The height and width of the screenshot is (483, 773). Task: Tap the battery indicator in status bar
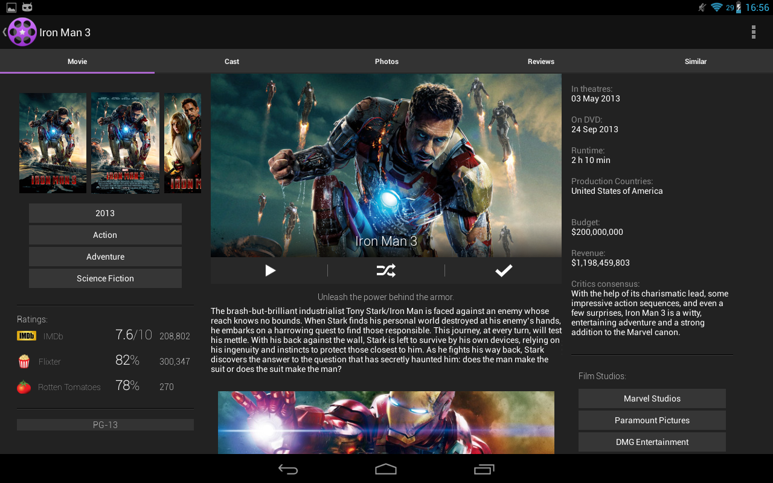click(x=738, y=7)
